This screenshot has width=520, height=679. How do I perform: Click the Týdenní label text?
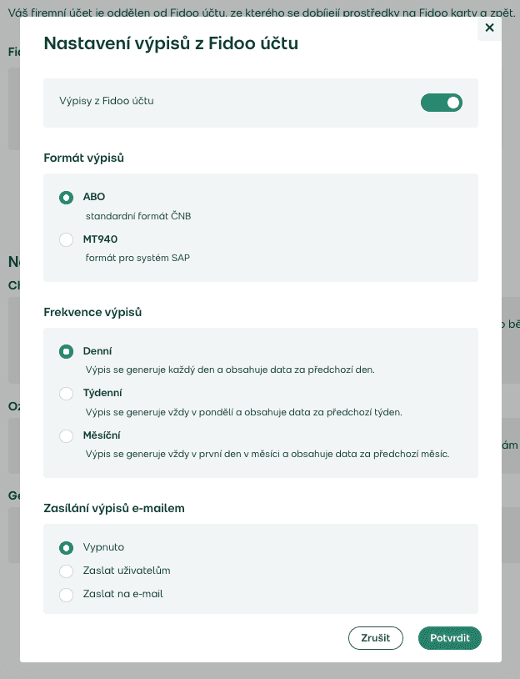[x=102, y=393]
